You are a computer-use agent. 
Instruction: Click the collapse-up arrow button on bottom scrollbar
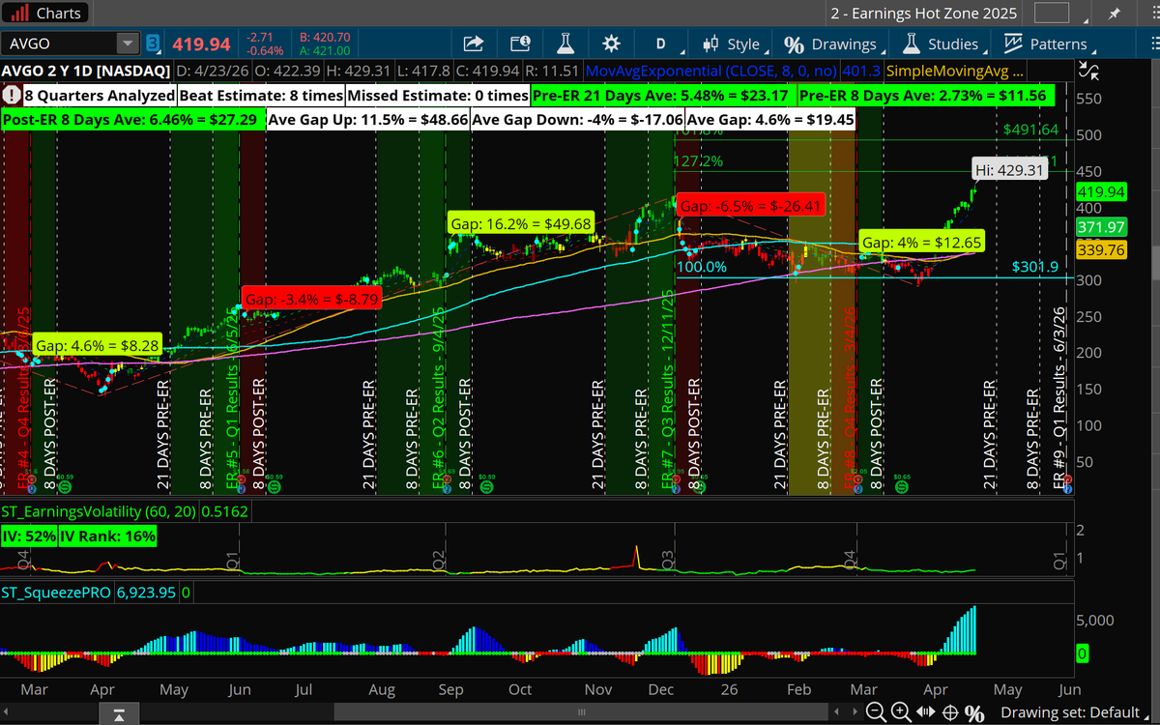point(119,714)
